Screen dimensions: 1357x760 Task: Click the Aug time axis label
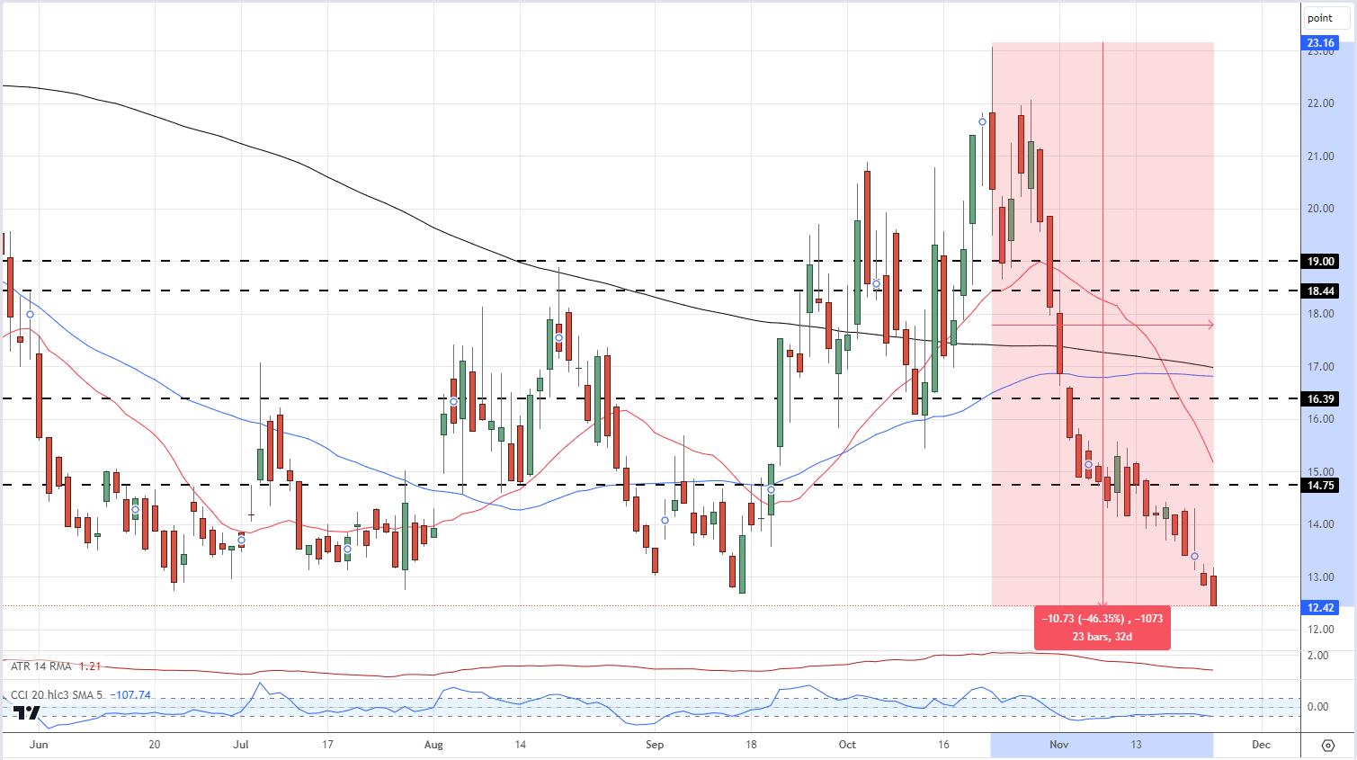433,745
